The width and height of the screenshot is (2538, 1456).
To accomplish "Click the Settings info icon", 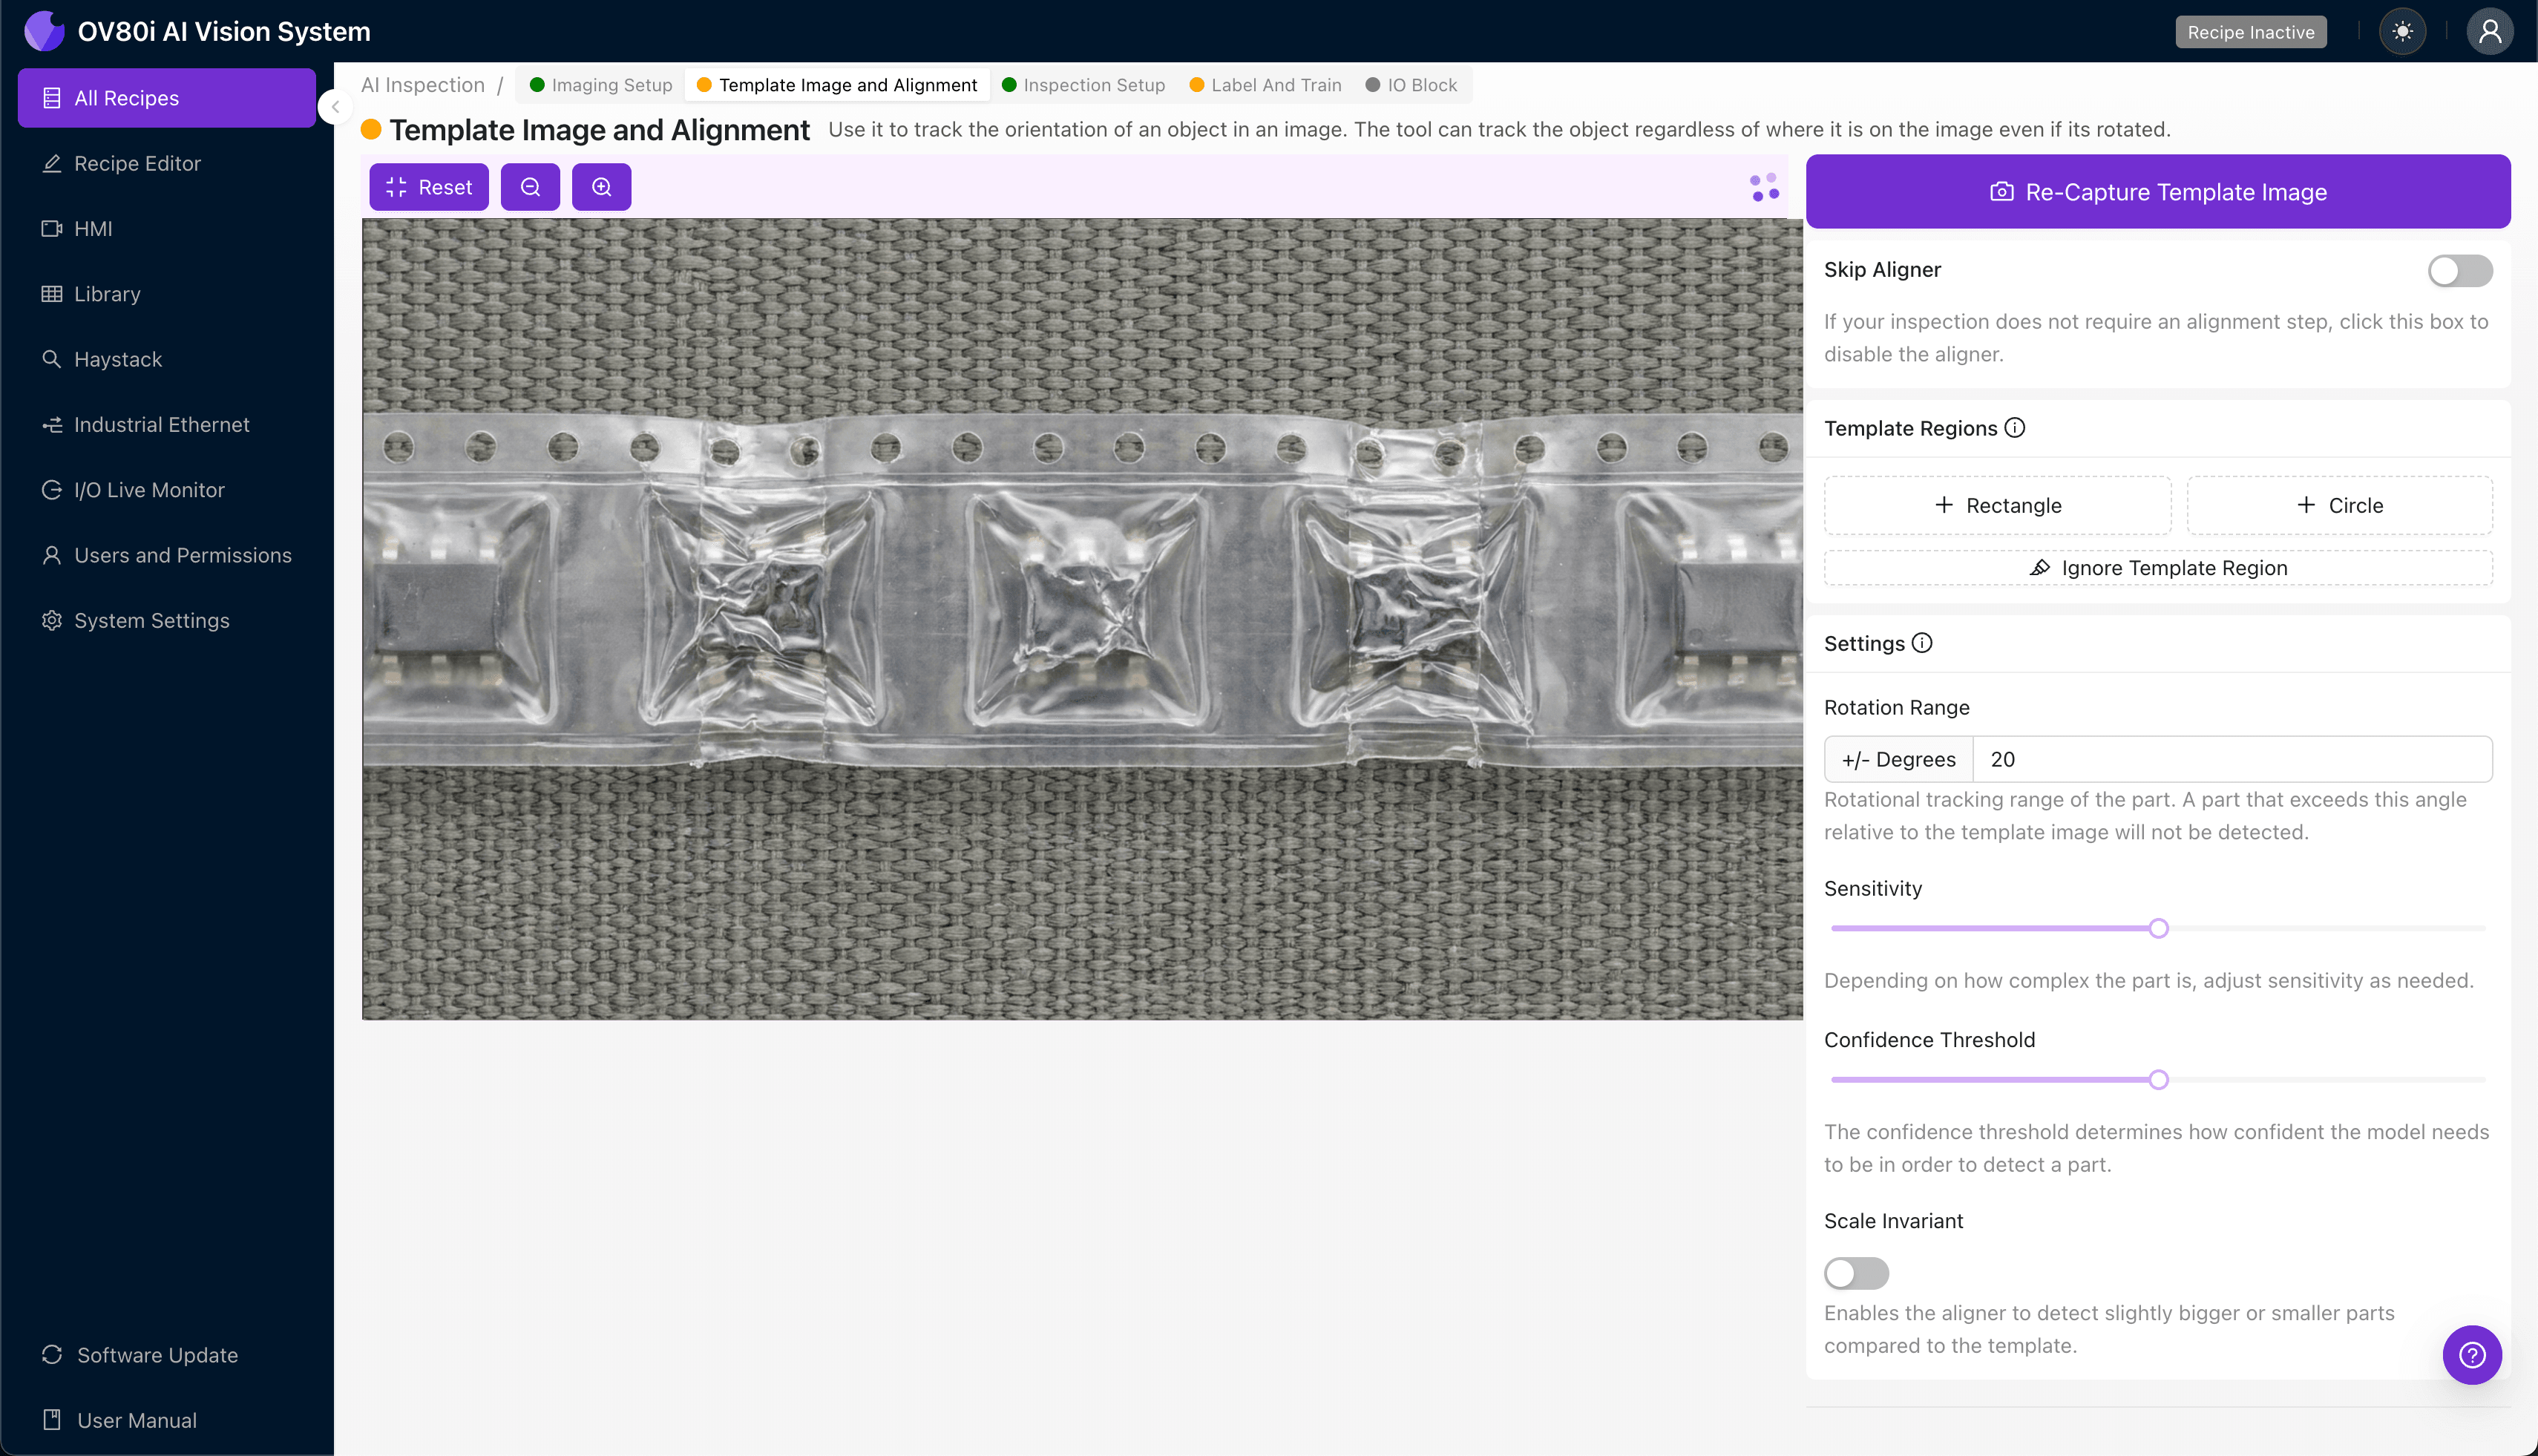I will [x=1922, y=643].
